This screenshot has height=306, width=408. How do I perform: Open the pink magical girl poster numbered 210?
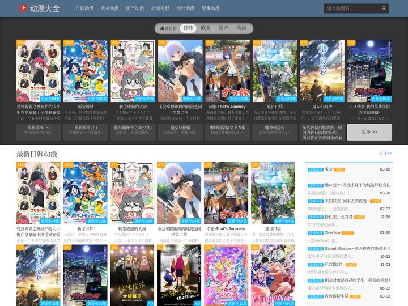pos(226,275)
